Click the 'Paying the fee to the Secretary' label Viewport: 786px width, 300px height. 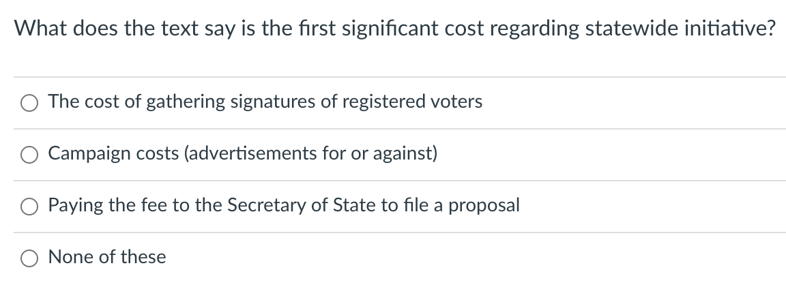(284, 205)
